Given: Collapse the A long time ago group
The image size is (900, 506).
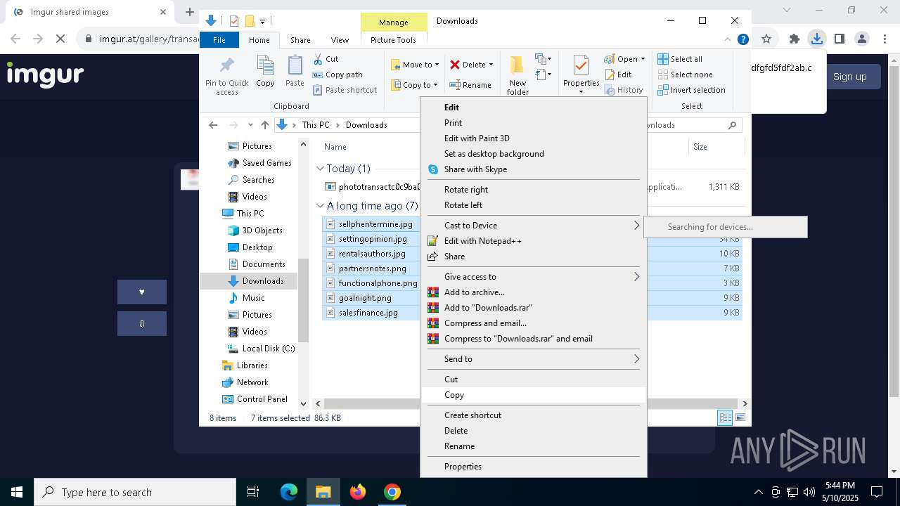Looking at the screenshot, I should pyautogui.click(x=321, y=206).
